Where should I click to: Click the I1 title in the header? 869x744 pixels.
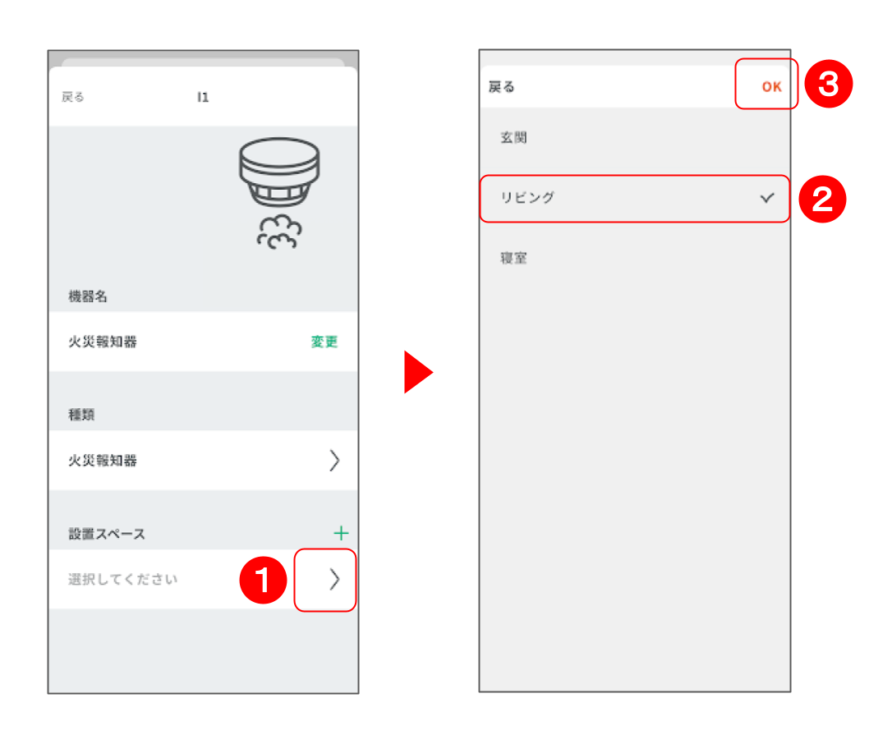pos(203,97)
